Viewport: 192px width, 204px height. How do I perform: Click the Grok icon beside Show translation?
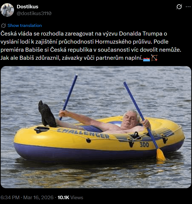click(4, 26)
